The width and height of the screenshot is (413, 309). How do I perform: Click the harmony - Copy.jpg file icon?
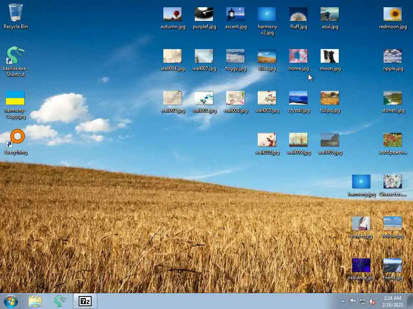click(16, 105)
